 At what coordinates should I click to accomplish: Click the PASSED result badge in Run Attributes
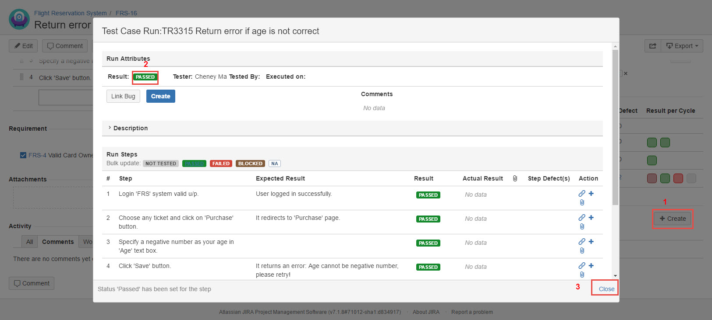click(x=145, y=77)
